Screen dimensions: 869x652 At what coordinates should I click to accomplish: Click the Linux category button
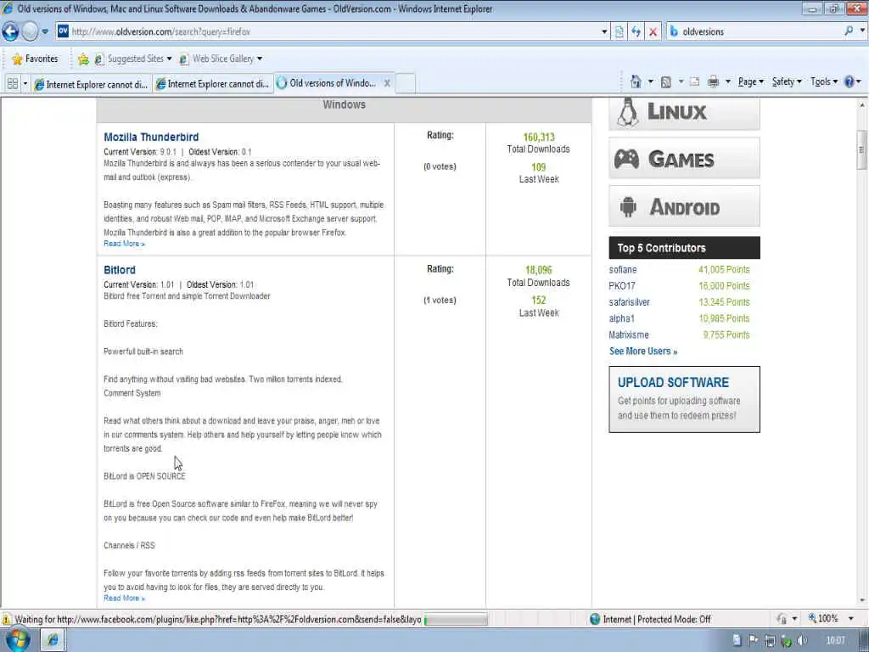point(685,114)
